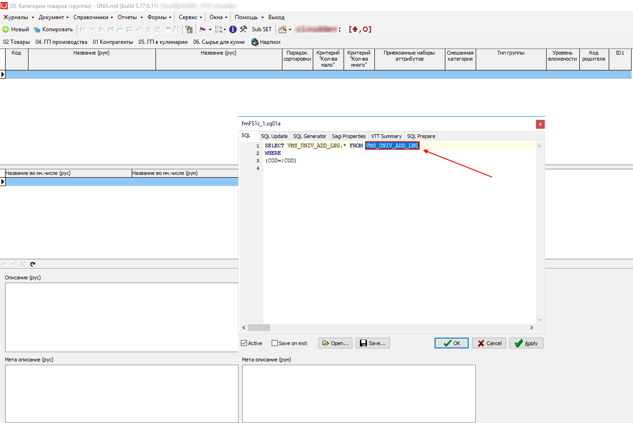Click the Надписи books icon
Image resolution: width=633 pixels, height=423 pixels.
[x=255, y=42]
